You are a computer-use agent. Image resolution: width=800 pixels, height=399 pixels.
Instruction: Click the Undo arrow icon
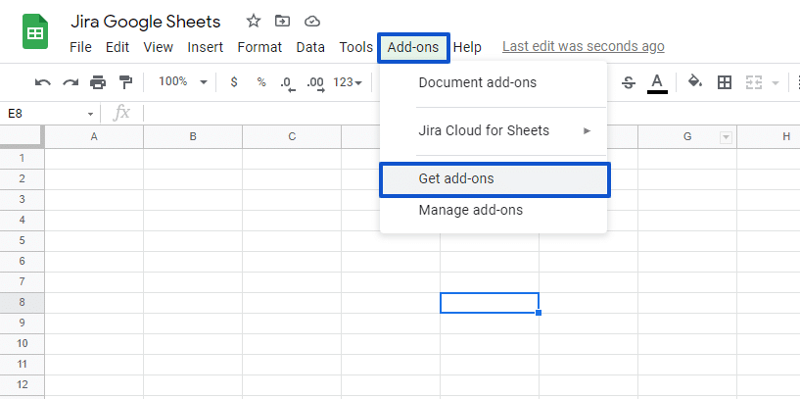pyautogui.click(x=43, y=82)
